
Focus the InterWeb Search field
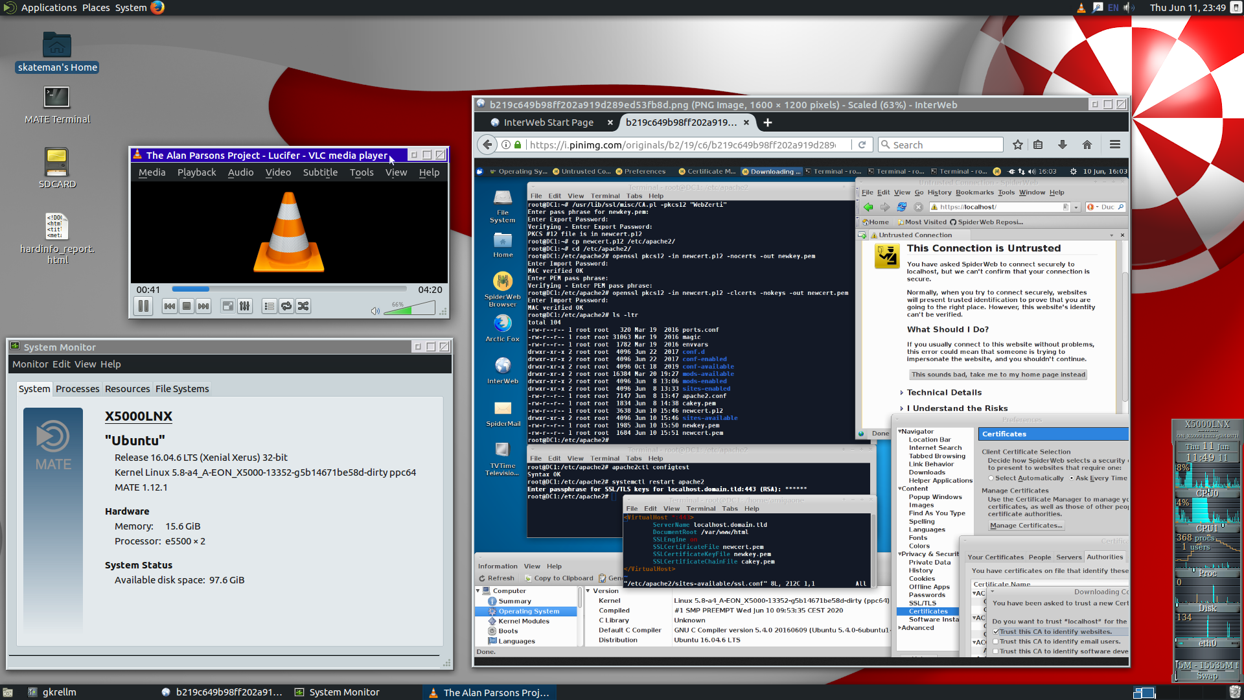click(941, 145)
